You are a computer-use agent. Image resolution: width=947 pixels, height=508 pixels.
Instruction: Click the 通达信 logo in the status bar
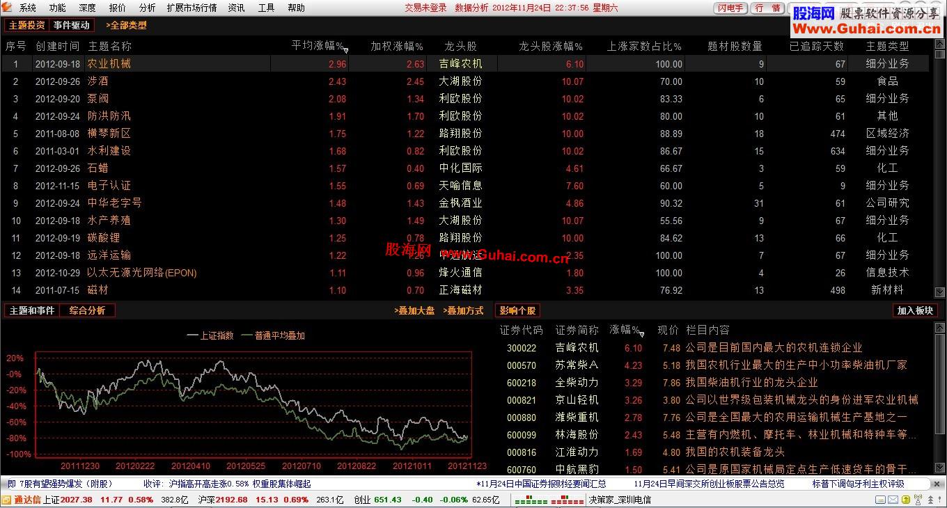22,500
